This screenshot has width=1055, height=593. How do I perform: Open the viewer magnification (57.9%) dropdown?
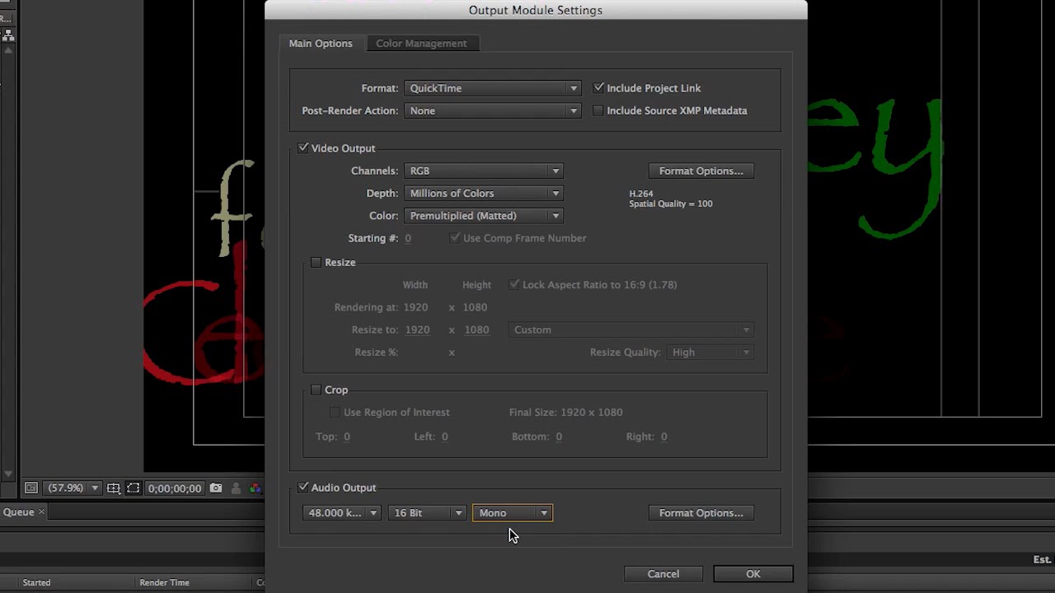pos(72,488)
